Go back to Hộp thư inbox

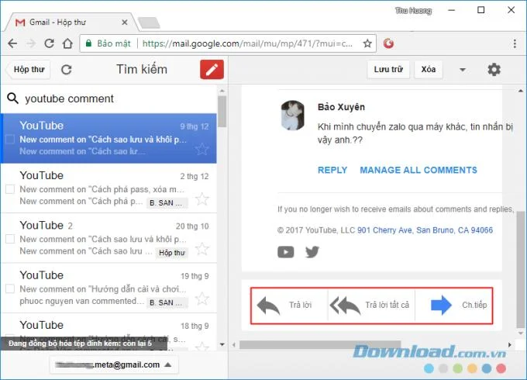point(28,70)
